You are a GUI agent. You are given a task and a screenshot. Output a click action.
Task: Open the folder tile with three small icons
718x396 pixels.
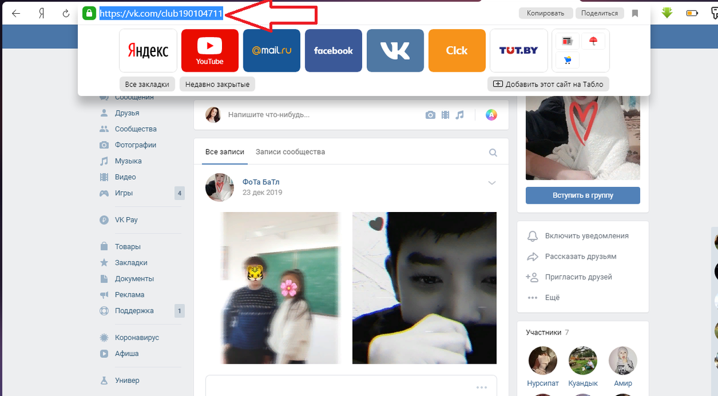tap(580, 51)
